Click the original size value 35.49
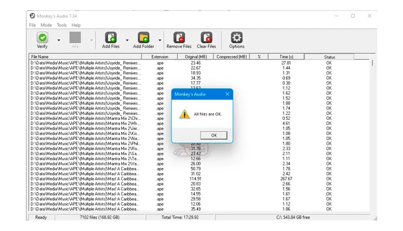 pyautogui.click(x=196, y=209)
